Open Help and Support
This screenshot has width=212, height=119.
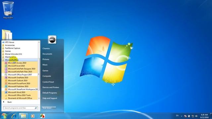pyautogui.click(x=50, y=98)
